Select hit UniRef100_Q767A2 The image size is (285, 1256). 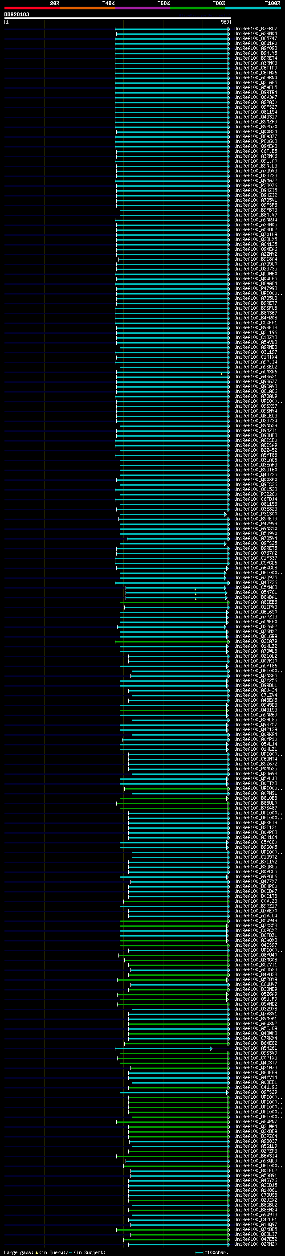255,553
